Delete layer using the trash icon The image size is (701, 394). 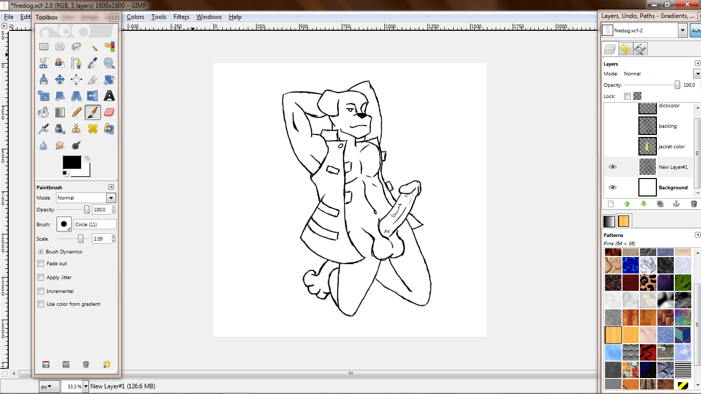coord(694,204)
